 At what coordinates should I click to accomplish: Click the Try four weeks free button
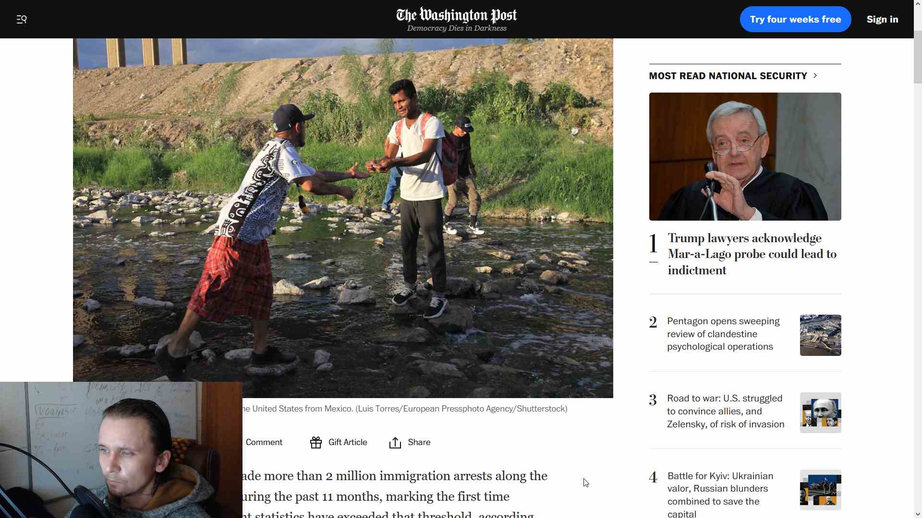click(x=795, y=19)
